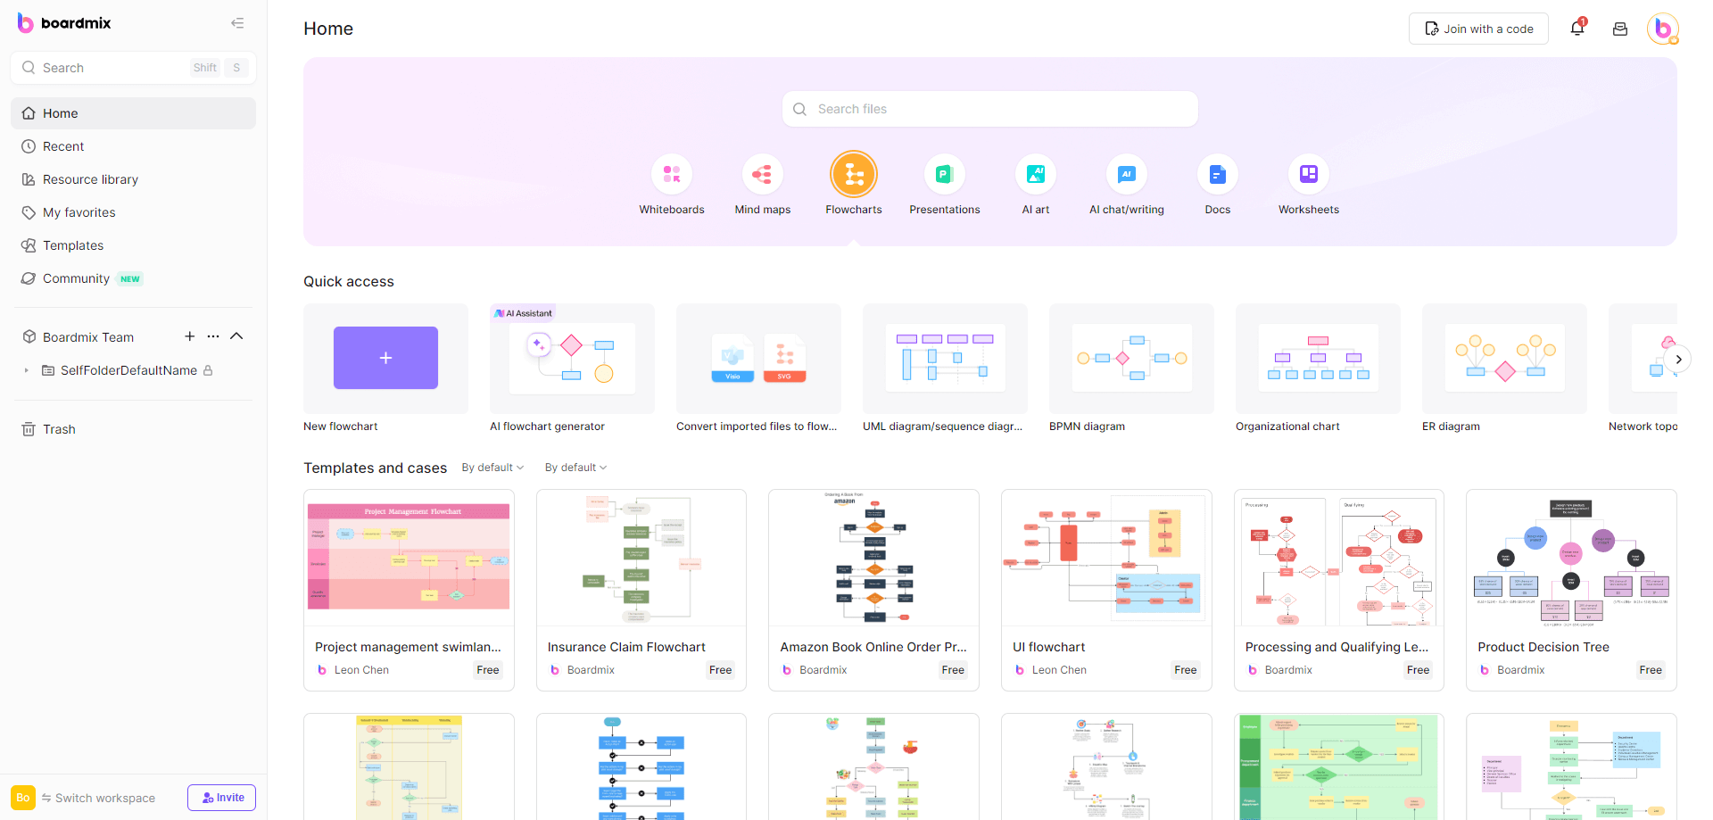Click the Invite button
1713x820 pixels.
click(221, 798)
